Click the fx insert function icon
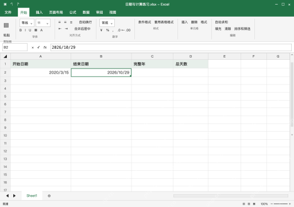This screenshot has width=294, height=207. pyautogui.click(x=45, y=47)
